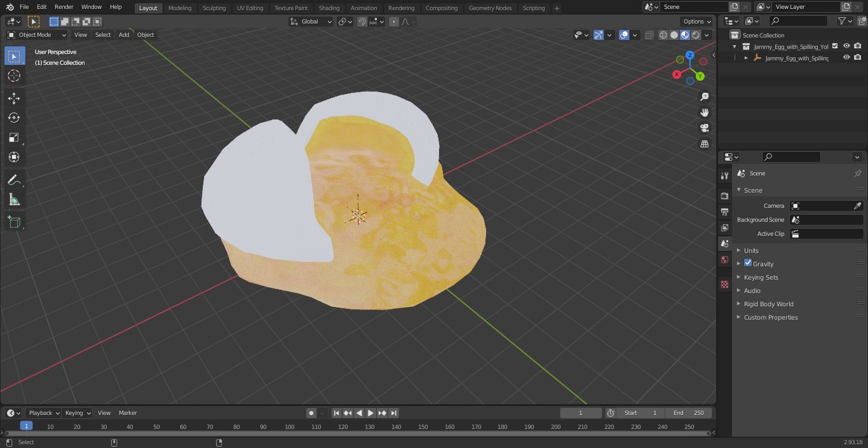Switch orthographic perspective grid icon

[704, 144]
